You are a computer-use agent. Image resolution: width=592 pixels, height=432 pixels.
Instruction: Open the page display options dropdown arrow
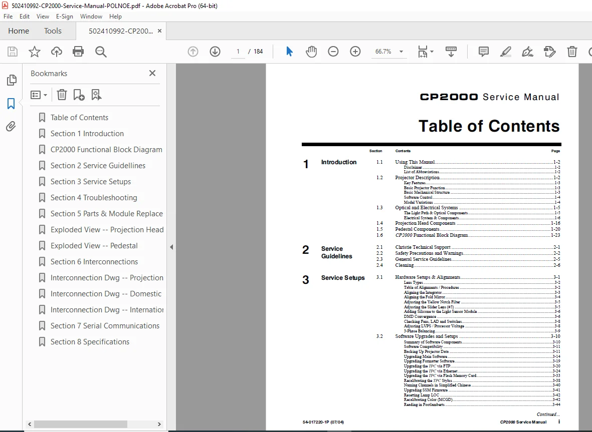point(432,52)
